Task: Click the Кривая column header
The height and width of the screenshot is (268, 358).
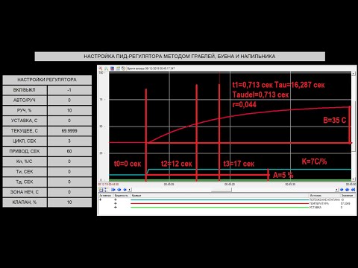Action: [136, 196]
